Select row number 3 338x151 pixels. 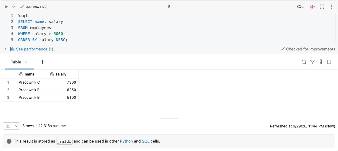8,98
